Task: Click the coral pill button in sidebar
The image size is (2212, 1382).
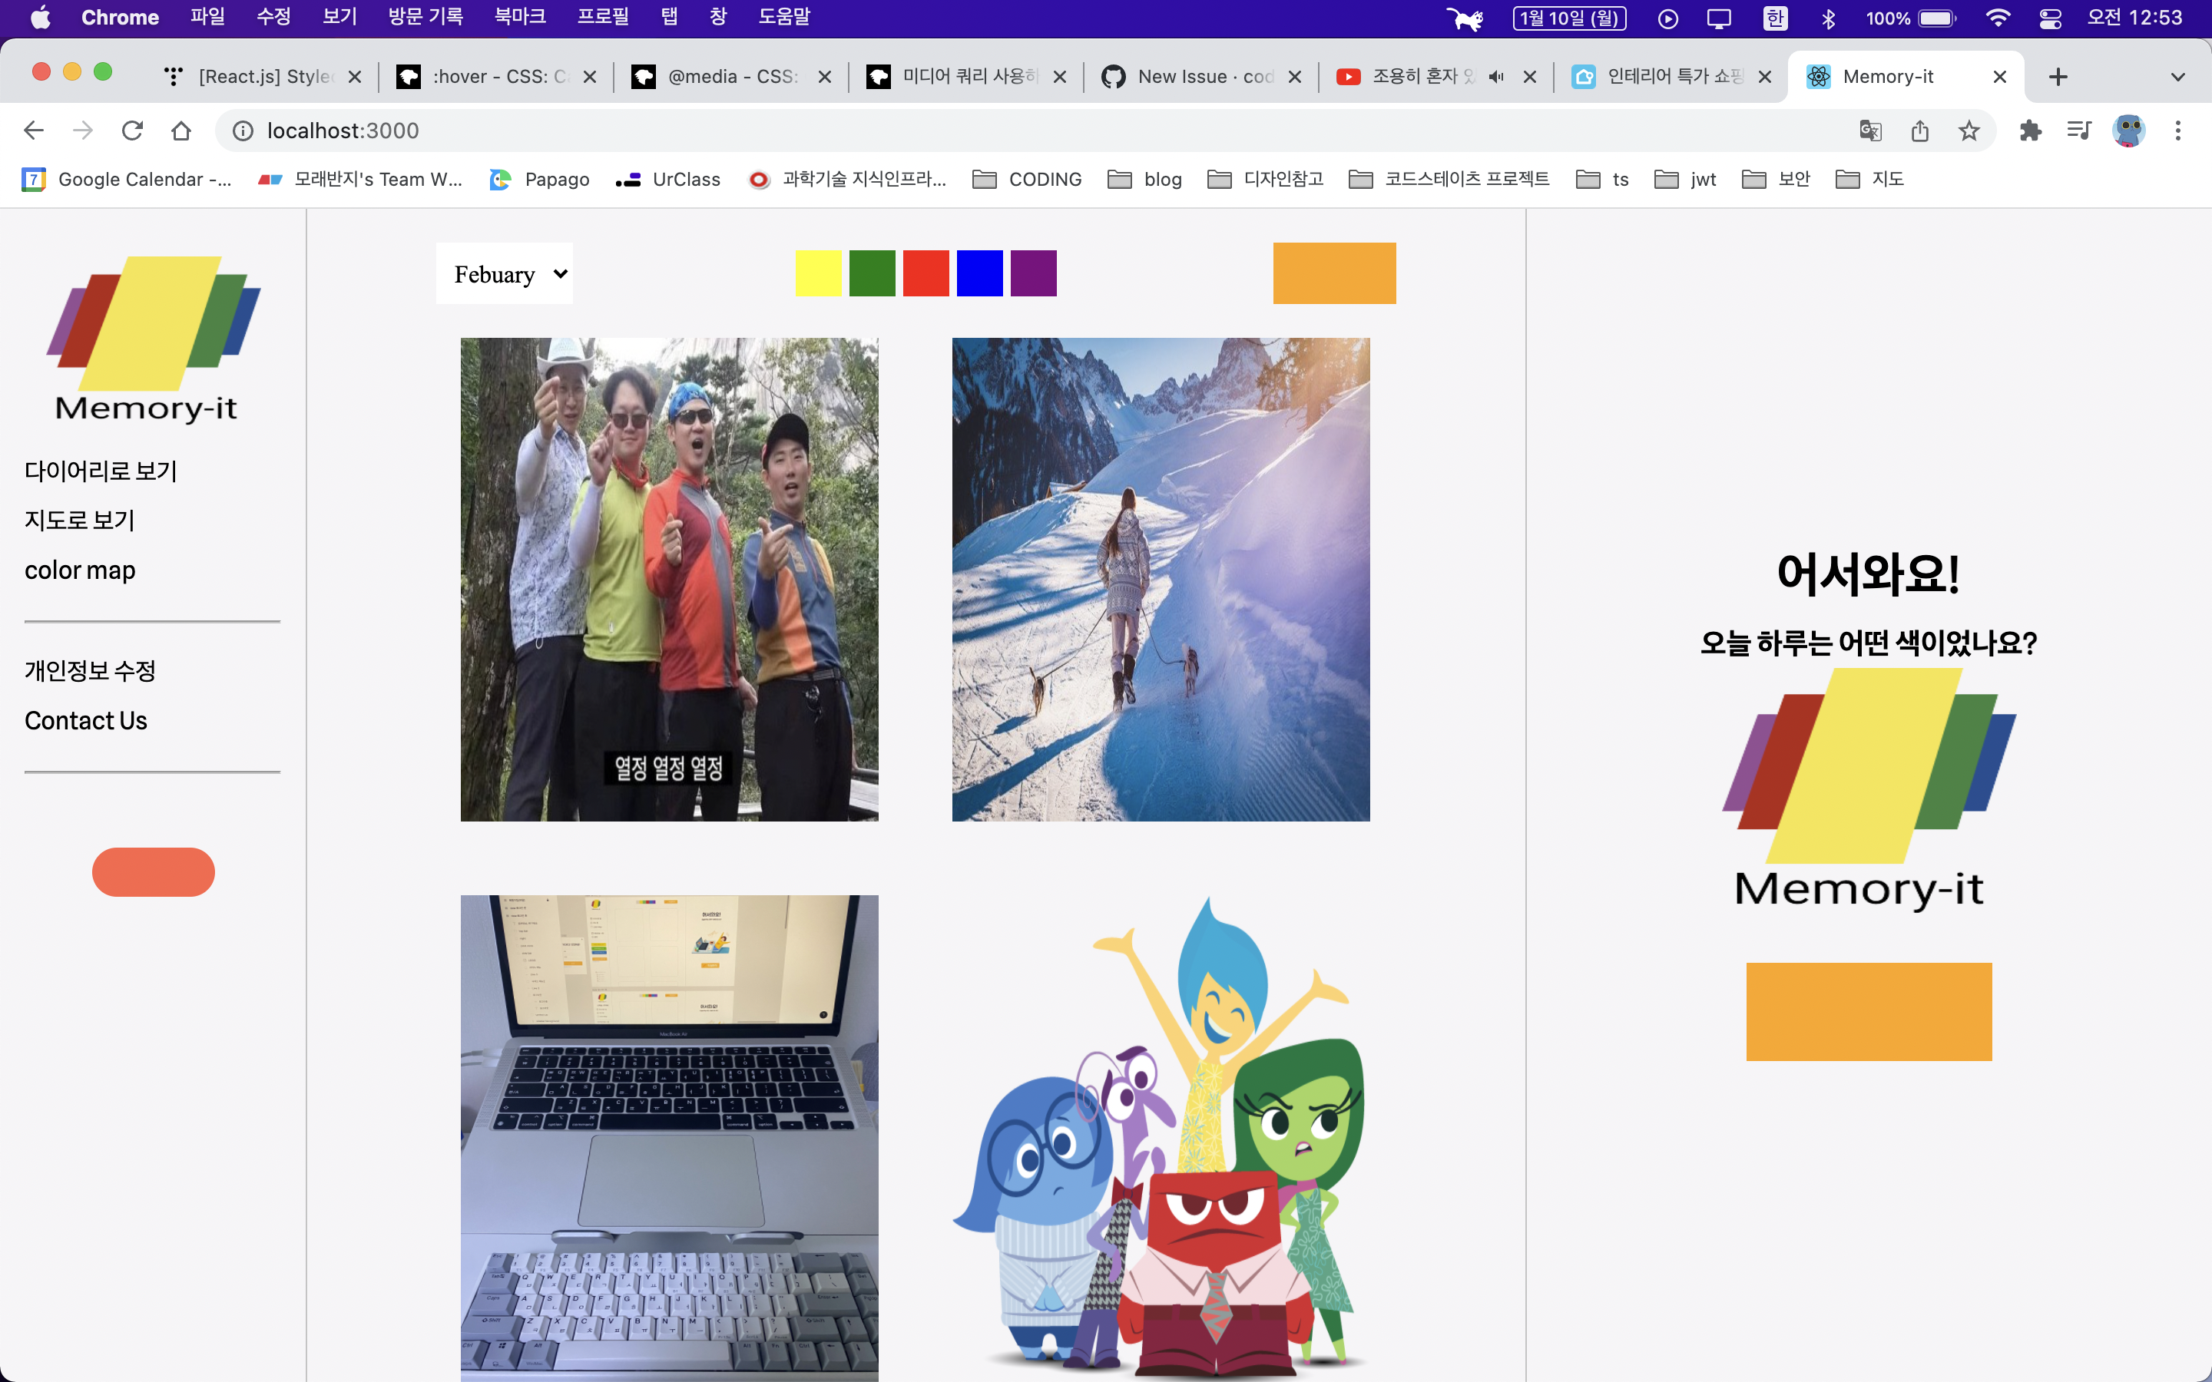Action: click(x=154, y=872)
